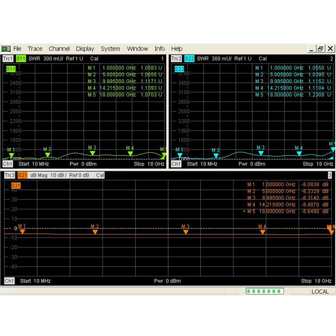
Task: Select the green S11 label in trace header
Action: (x=21, y=58)
